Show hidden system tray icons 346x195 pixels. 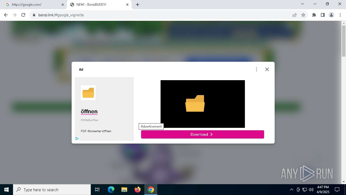pos(291,190)
